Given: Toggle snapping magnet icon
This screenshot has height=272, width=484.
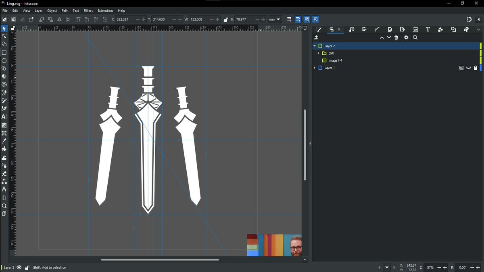Looking at the screenshot, I should click(469, 19).
